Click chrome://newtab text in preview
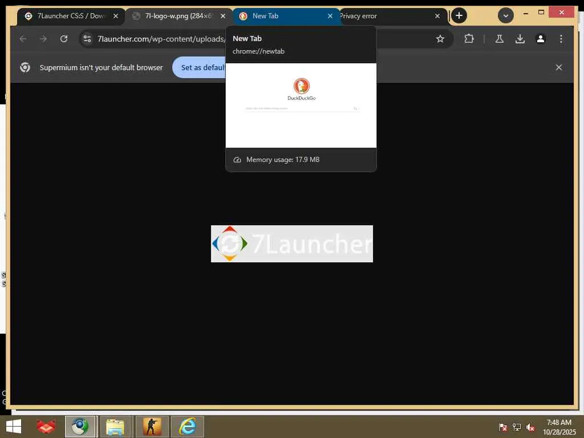 click(258, 51)
